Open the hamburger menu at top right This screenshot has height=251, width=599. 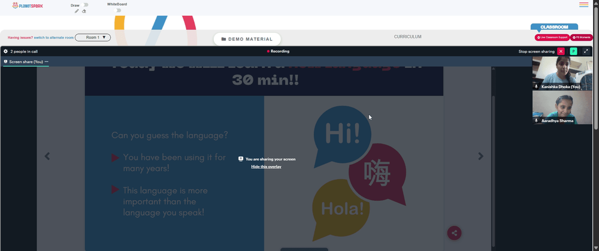click(583, 5)
